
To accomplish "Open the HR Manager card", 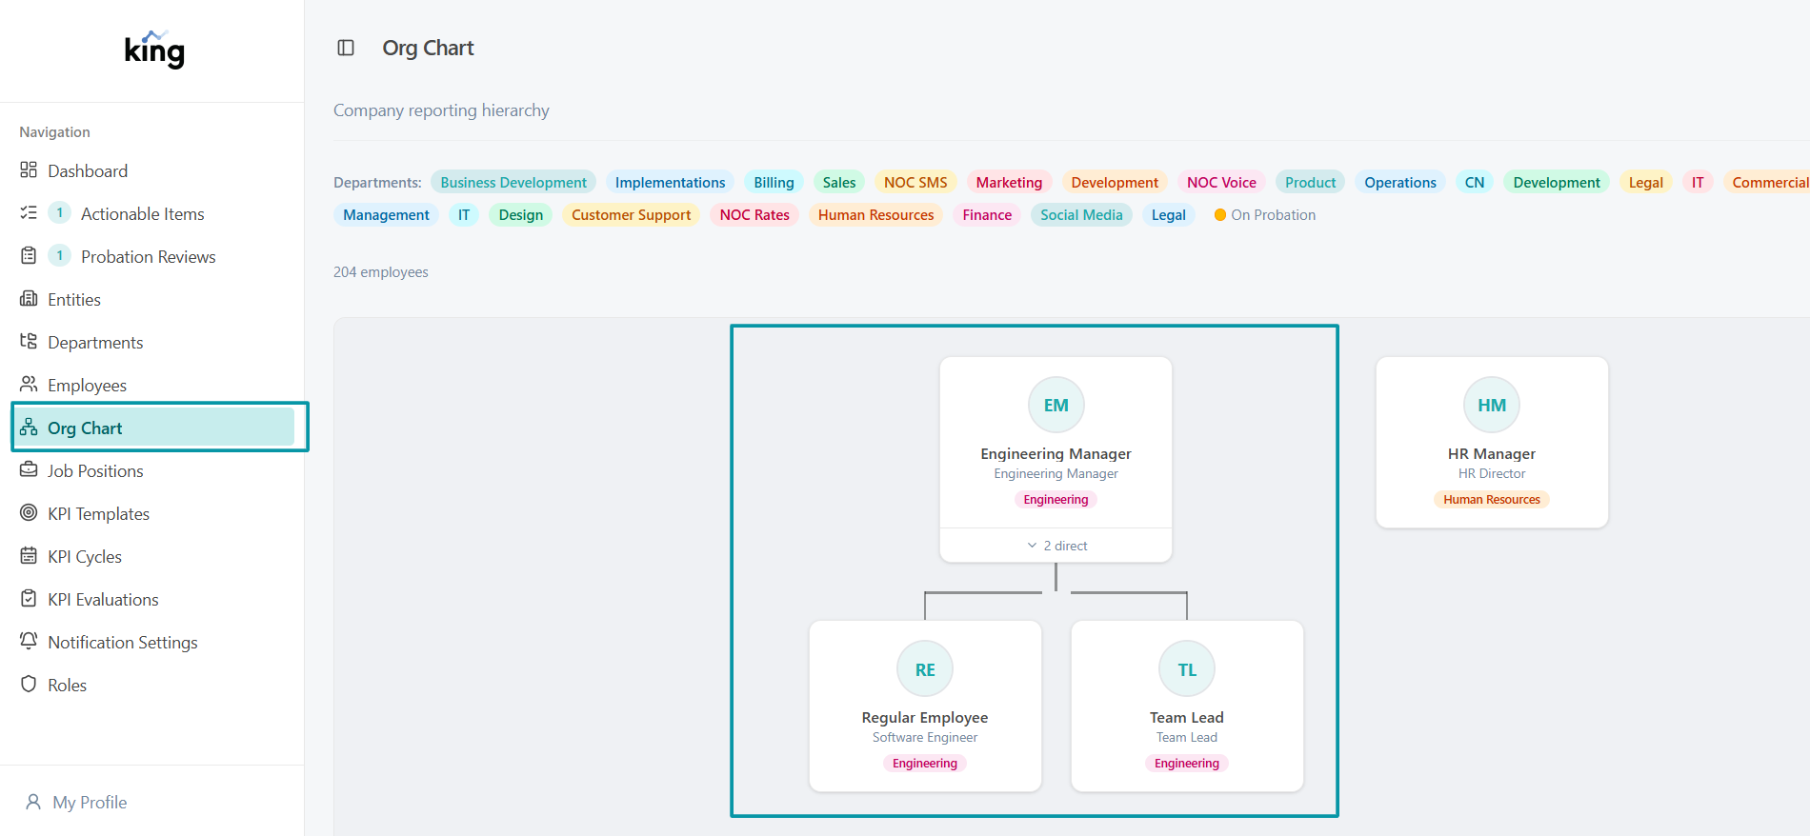I will click(x=1492, y=442).
